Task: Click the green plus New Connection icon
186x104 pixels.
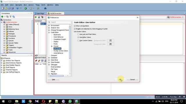Action: 2,17
